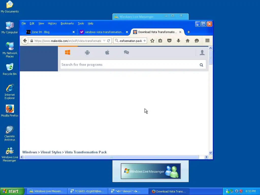Click the Visual Styles breadcrumb link
Viewport: 260px width, 195px height.
[x=51, y=152]
